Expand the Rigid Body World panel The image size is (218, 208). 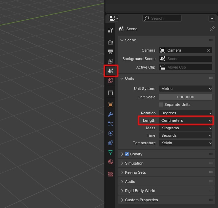point(140,191)
